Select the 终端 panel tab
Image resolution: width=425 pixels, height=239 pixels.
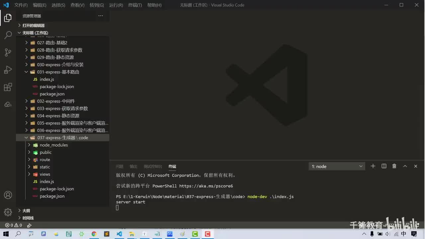coord(172,167)
